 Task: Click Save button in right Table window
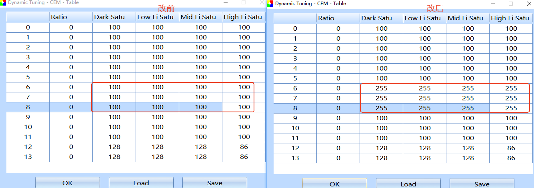click(x=482, y=184)
